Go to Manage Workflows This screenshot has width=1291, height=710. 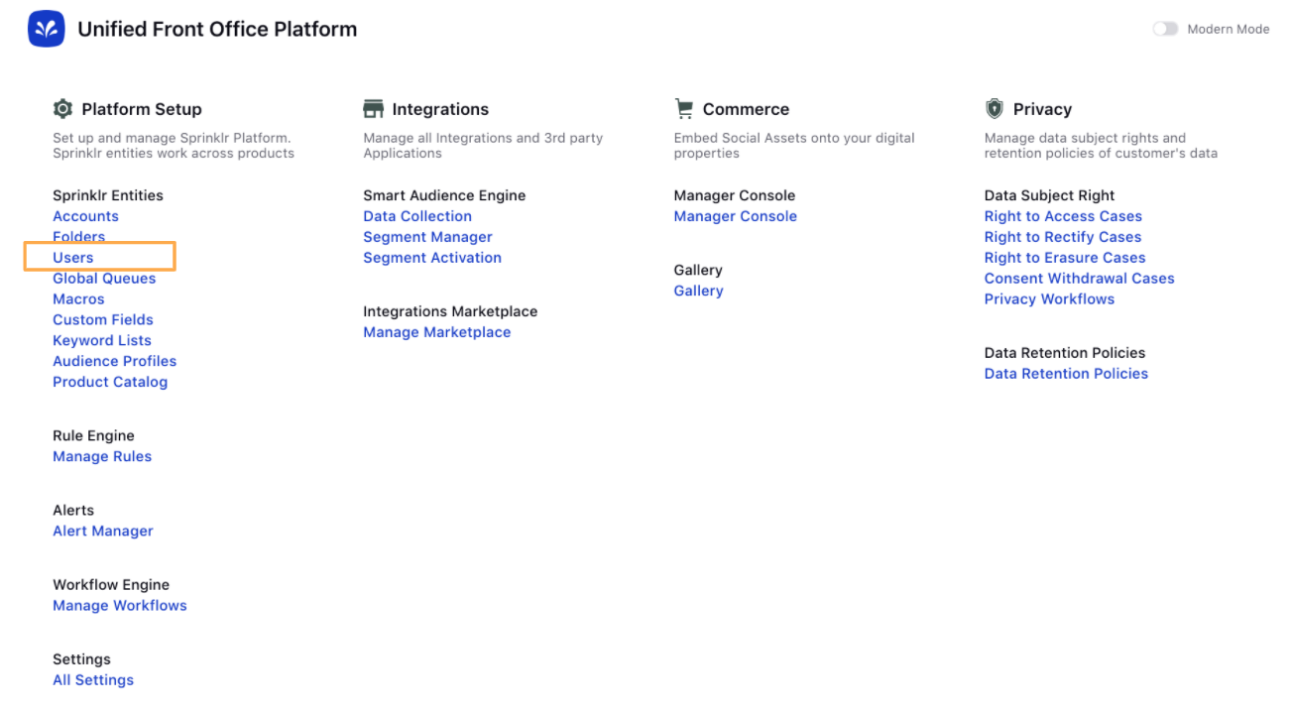120,606
